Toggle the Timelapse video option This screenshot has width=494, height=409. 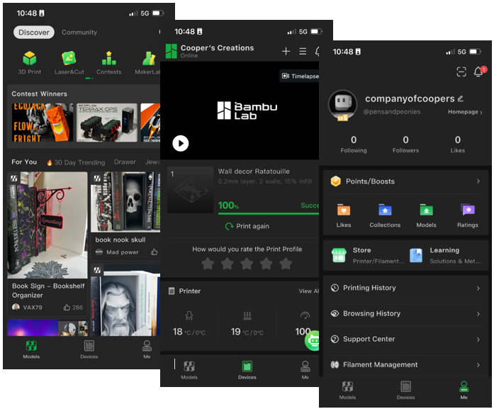[x=298, y=76]
